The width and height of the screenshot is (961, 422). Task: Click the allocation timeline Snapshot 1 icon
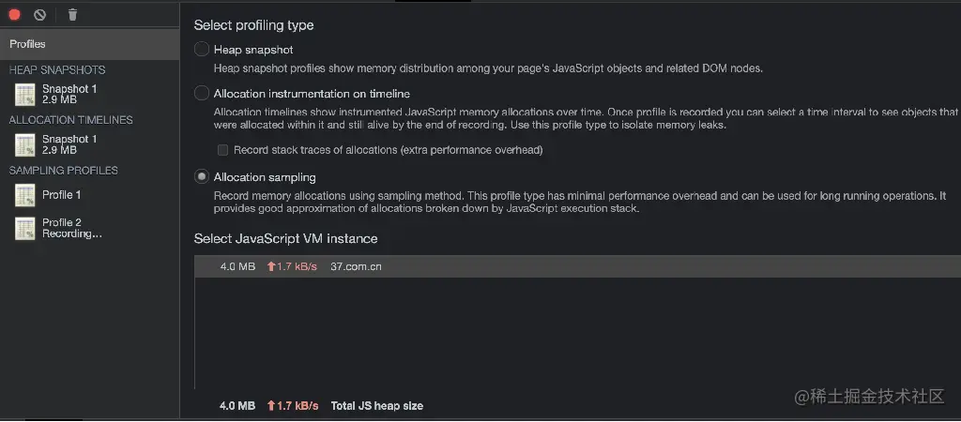(24, 144)
